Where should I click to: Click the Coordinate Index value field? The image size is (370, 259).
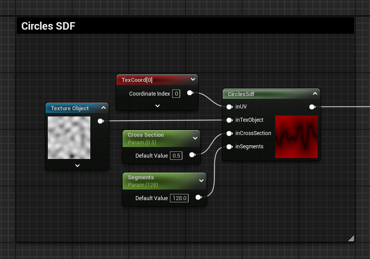[176, 93]
